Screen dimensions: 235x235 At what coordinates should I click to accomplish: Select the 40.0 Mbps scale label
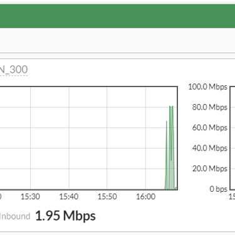click(x=209, y=148)
